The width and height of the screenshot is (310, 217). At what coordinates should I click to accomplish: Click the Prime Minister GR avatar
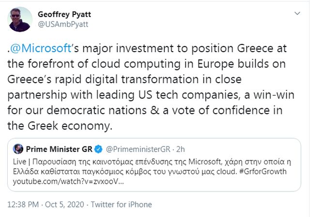18,148
